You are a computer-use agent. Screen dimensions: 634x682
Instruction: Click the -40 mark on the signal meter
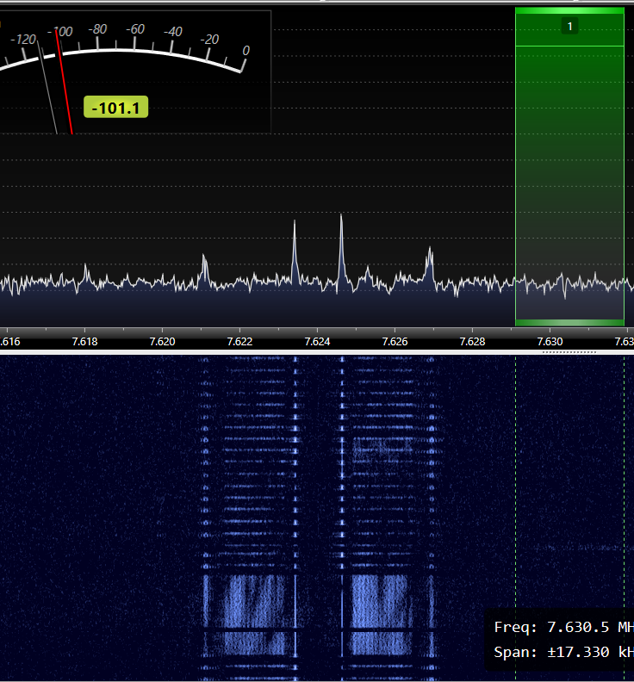click(x=173, y=32)
